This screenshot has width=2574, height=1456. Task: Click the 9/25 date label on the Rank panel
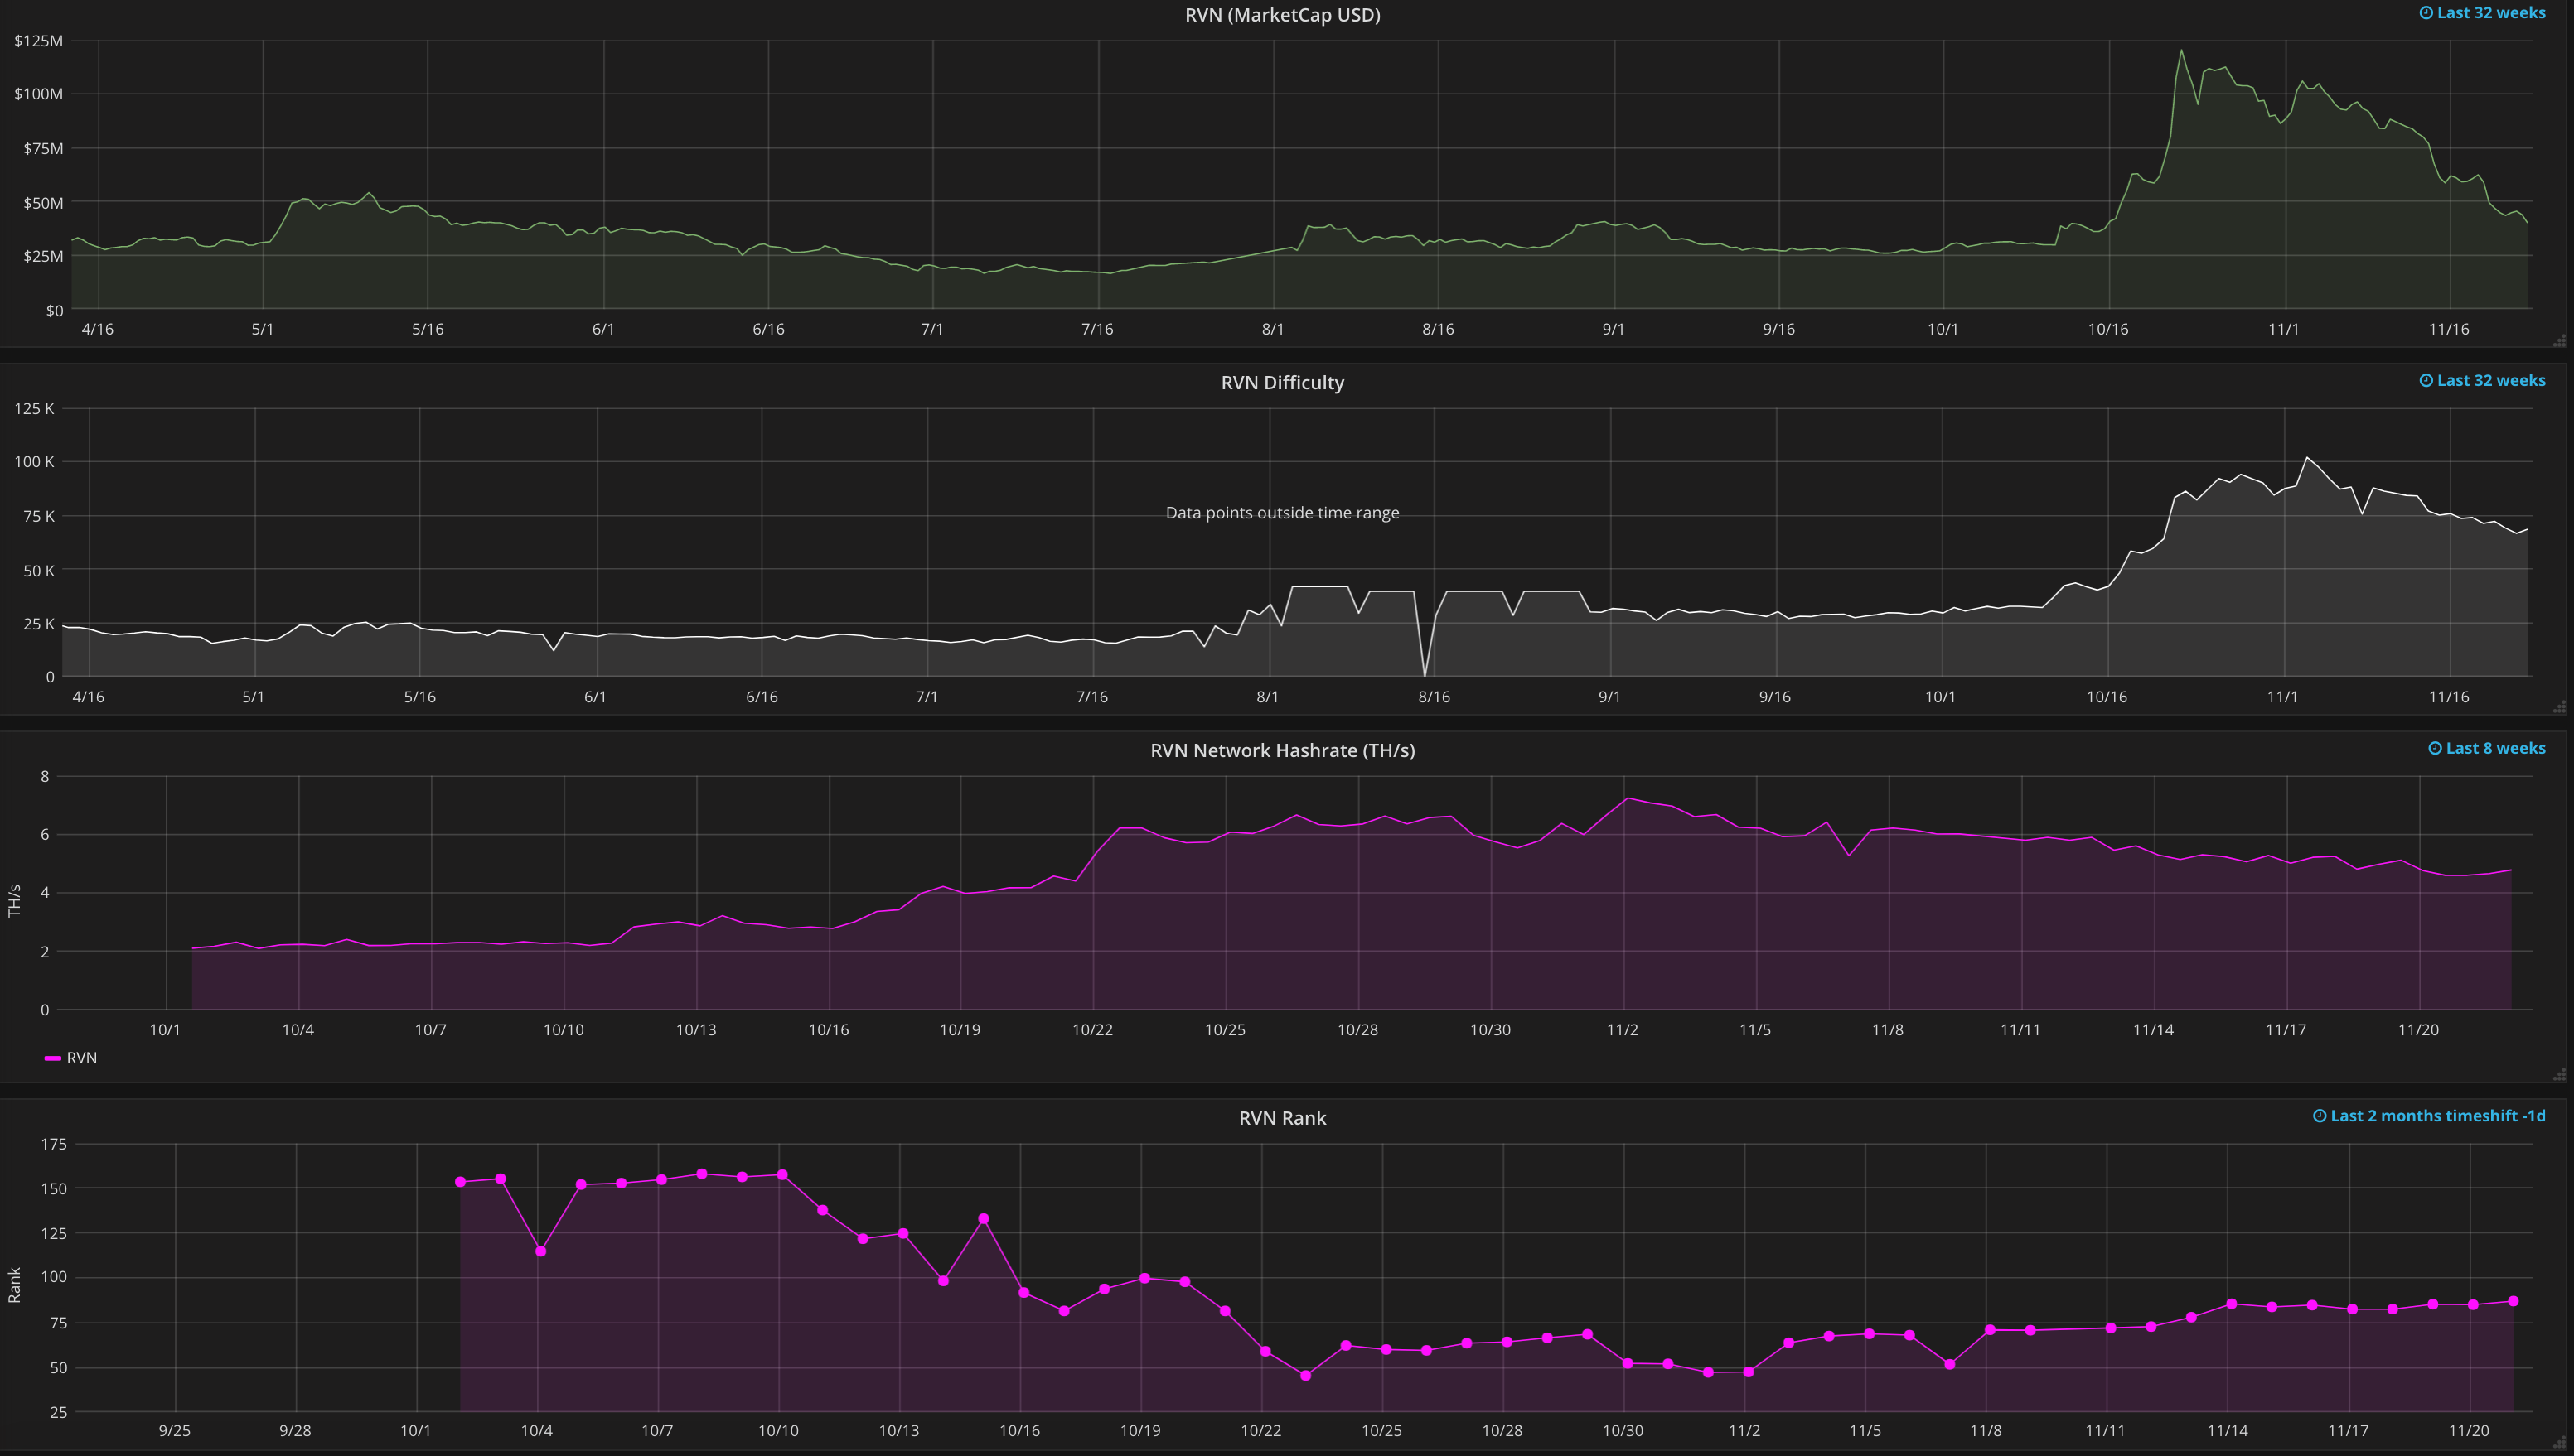click(174, 1431)
